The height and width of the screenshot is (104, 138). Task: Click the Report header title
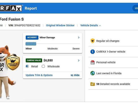point(31,8)
